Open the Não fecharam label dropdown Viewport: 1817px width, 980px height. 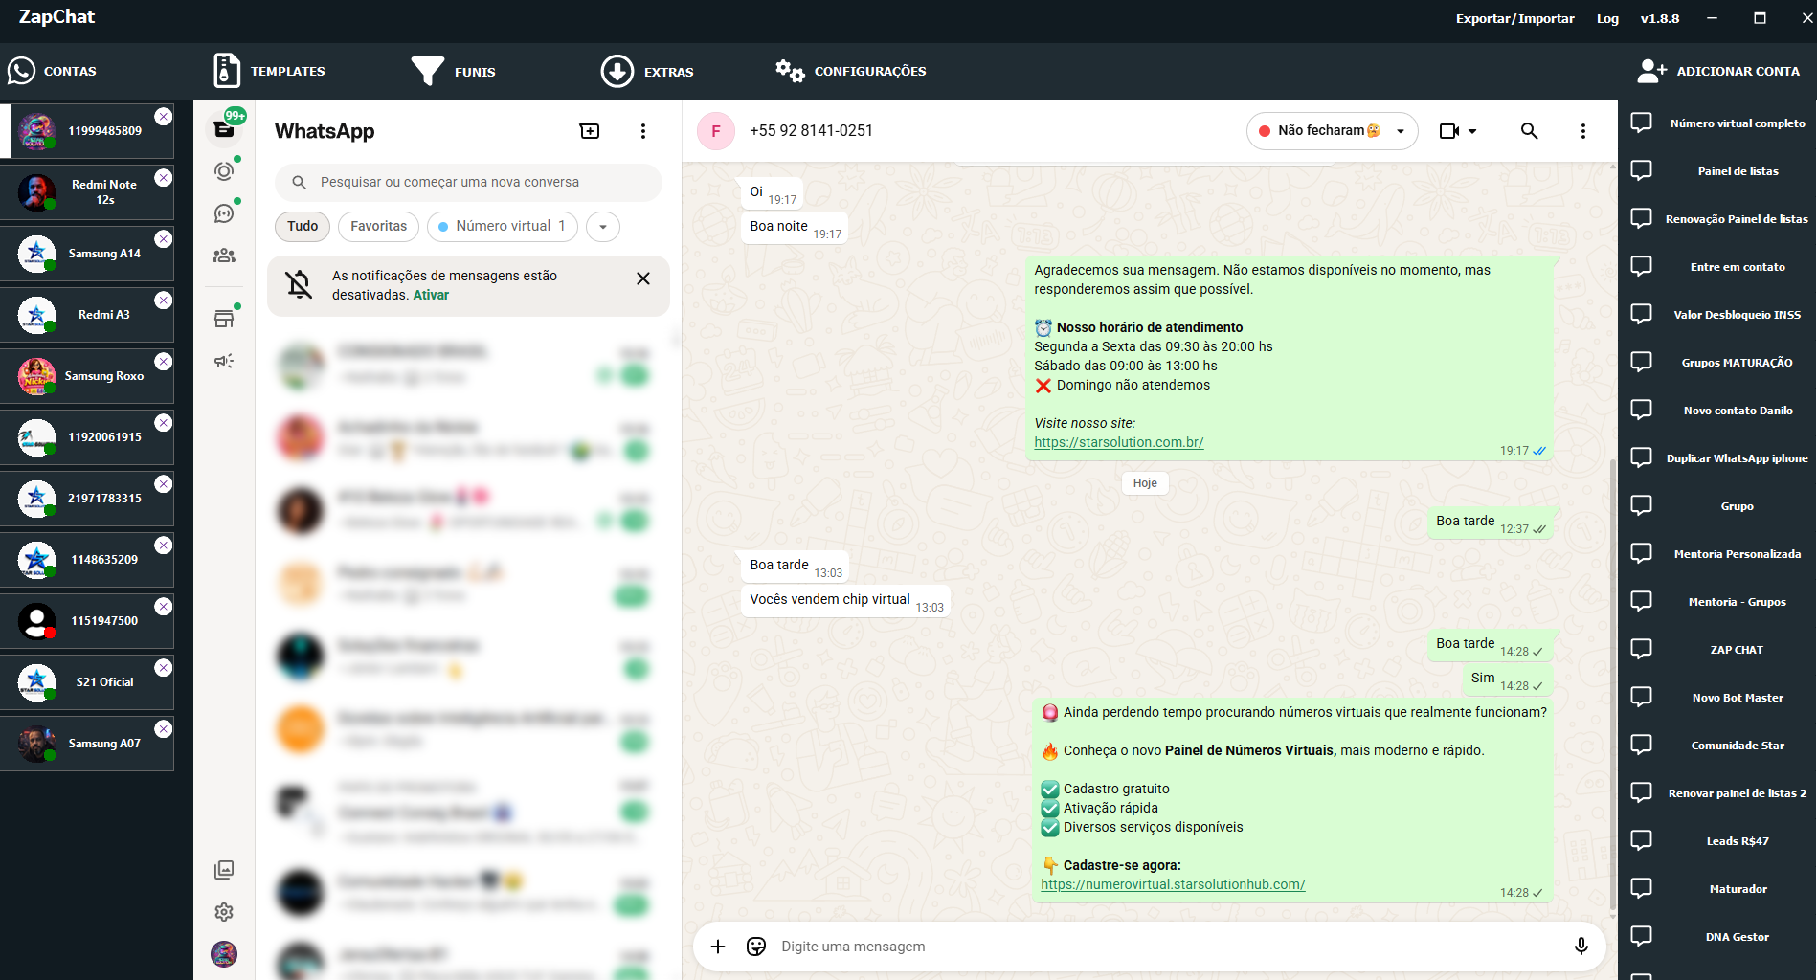[1332, 131]
